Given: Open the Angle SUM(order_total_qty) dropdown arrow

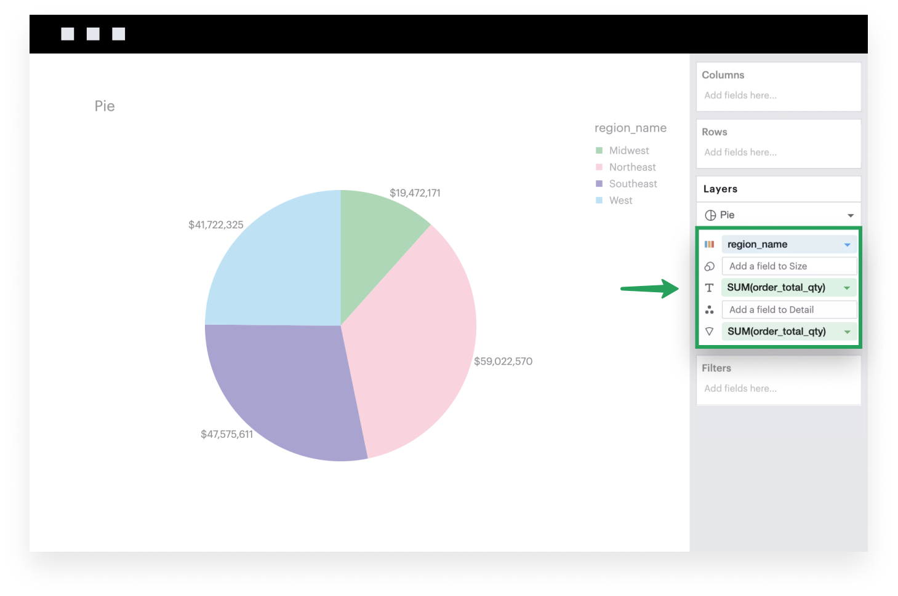Looking at the screenshot, I should (847, 332).
